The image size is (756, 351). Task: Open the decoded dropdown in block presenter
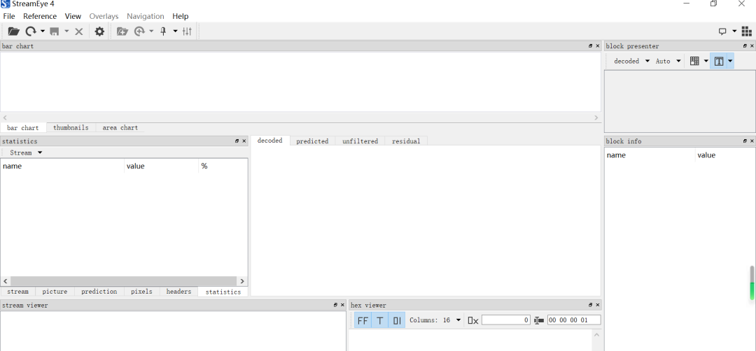[x=631, y=61]
